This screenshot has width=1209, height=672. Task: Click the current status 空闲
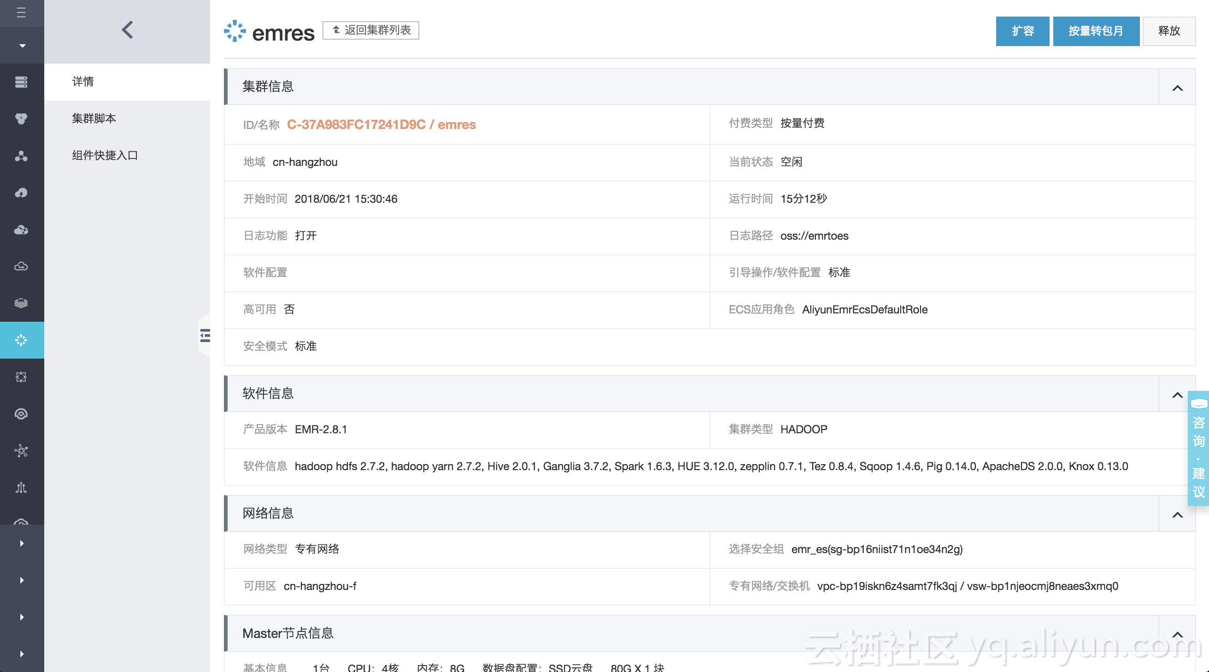point(791,162)
